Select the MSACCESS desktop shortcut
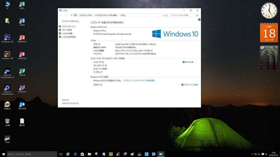The width and height of the screenshot is (280, 157). [22, 55]
